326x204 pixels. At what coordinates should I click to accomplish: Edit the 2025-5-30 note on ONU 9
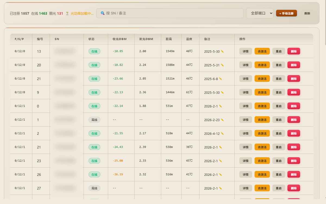coord(222,93)
